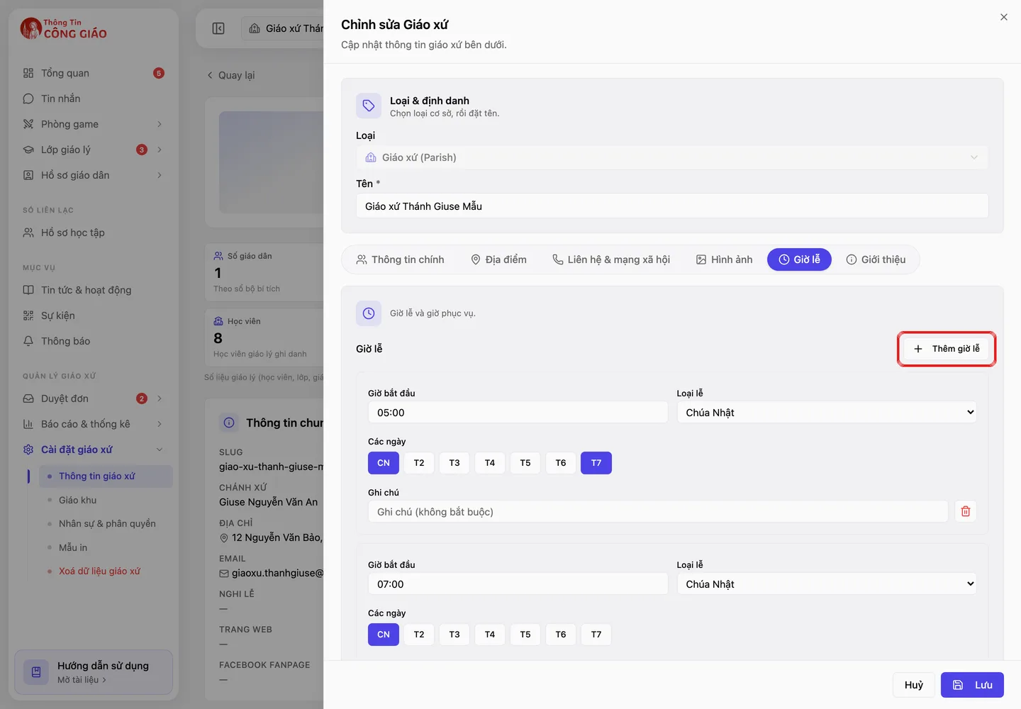Toggle T3 day in the 05:00 entry
Screen dimensions: 1021x709
[454, 463]
